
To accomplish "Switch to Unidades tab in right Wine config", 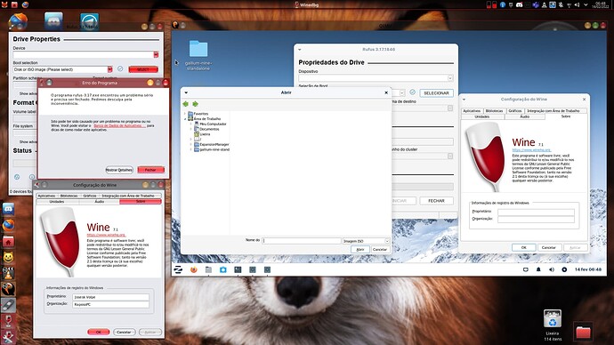I will click(x=482, y=116).
